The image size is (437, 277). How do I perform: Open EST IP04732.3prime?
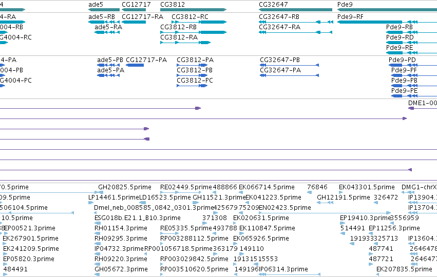click(119, 249)
